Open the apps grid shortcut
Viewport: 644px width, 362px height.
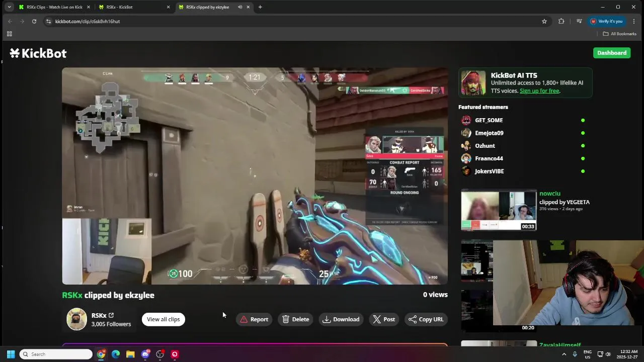click(9, 34)
